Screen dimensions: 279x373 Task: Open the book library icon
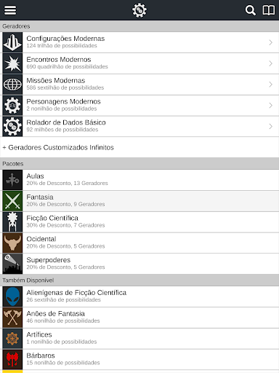[269, 10]
